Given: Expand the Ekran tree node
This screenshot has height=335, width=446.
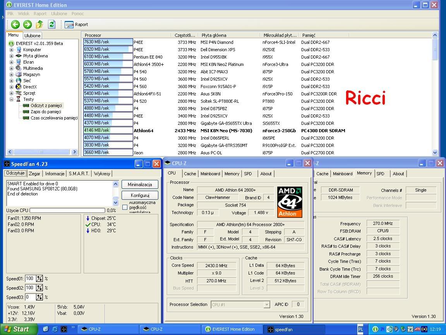Looking at the screenshot, I should pyautogui.click(x=11, y=62).
